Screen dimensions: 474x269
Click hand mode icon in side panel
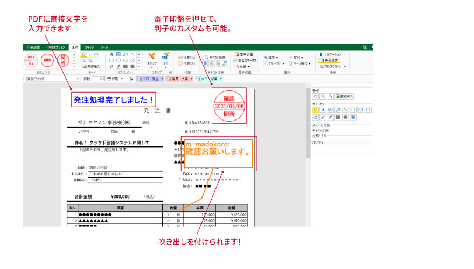pos(315,96)
